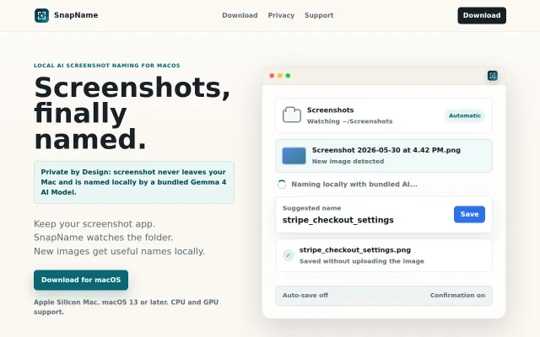Click the Suggested name label

click(x=311, y=208)
